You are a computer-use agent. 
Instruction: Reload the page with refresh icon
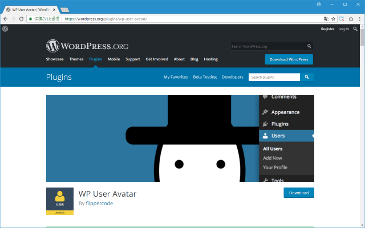coord(21,19)
